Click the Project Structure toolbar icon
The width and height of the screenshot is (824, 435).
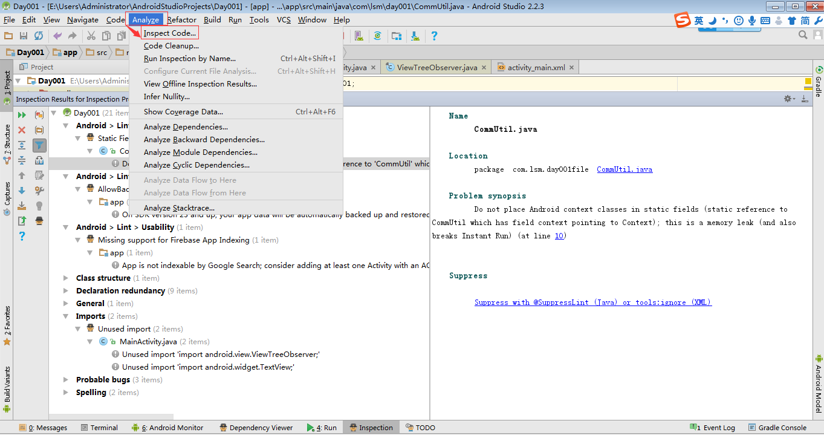[x=396, y=36]
